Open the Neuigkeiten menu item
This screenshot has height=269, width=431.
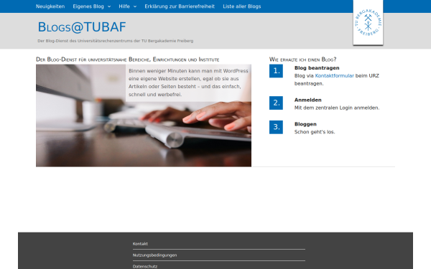point(50,6)
